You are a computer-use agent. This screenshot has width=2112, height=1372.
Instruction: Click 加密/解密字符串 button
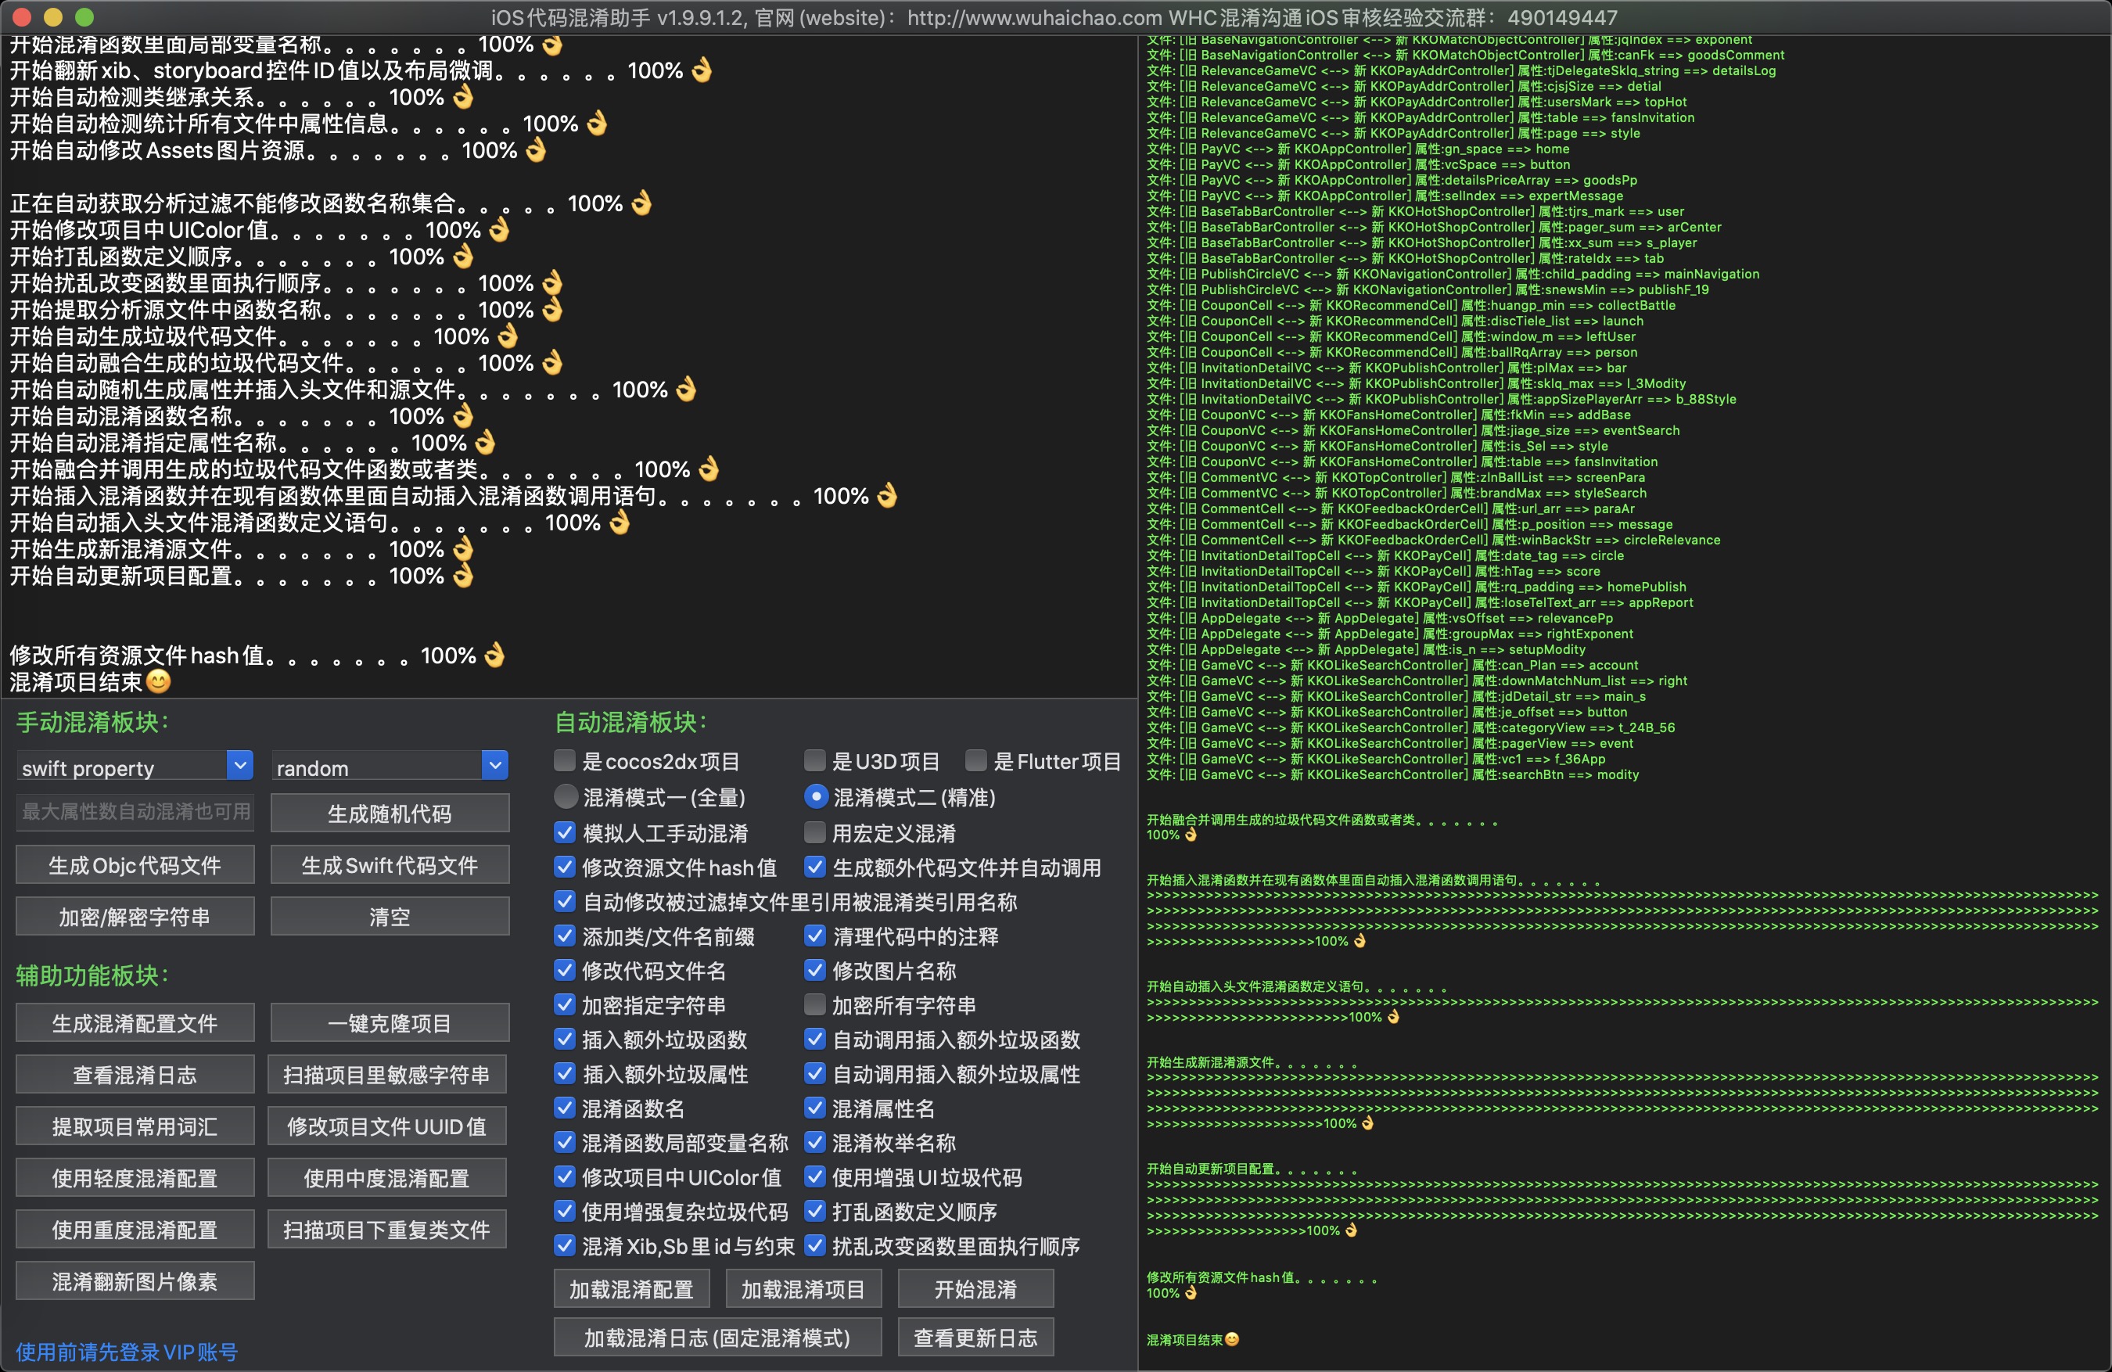click(x=135, y=916)
